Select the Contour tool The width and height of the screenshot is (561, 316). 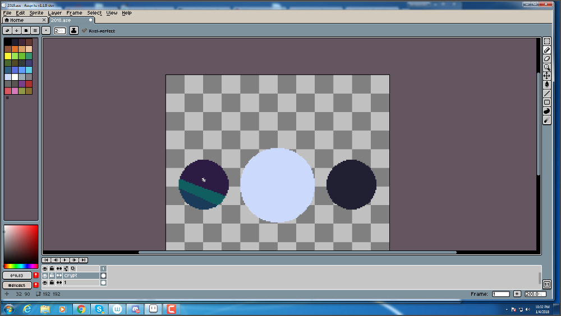(x=546, y=111)
